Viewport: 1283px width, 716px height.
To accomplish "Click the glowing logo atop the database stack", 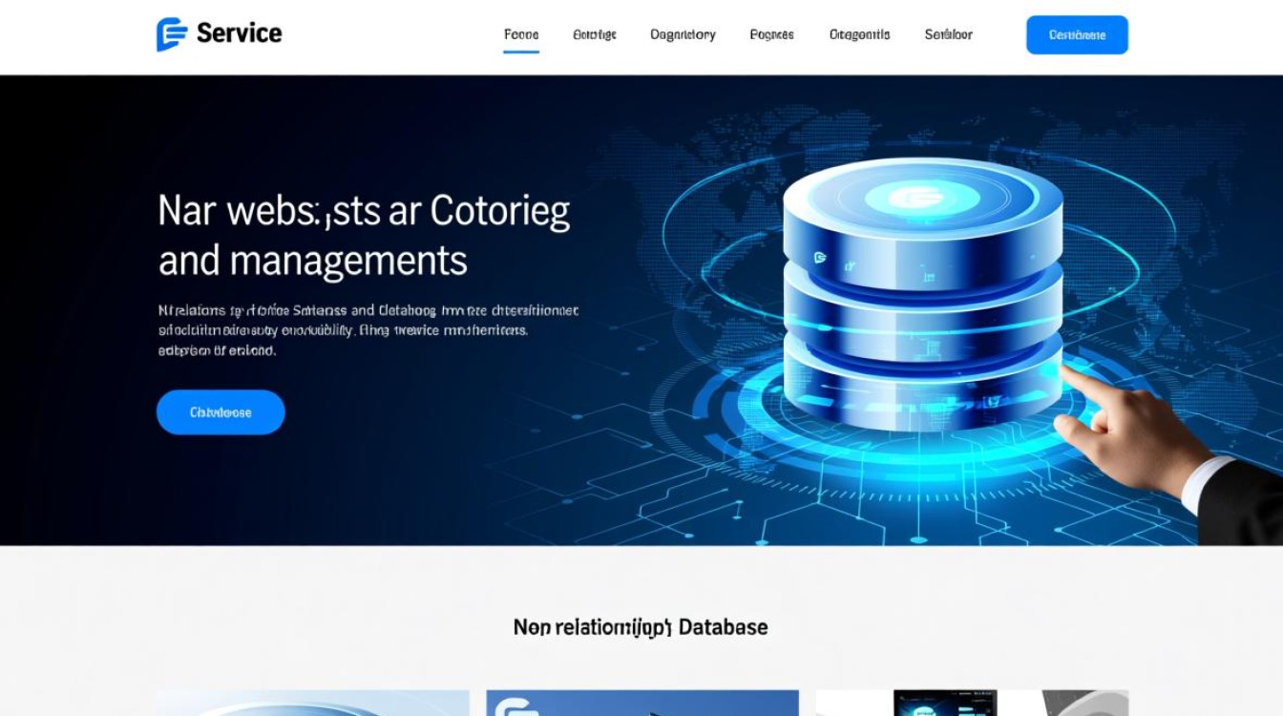I will (x=921, y=199).
